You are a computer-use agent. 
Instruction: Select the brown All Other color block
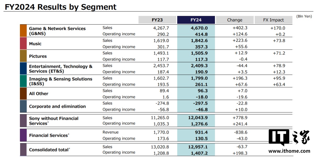pos(23,93)
